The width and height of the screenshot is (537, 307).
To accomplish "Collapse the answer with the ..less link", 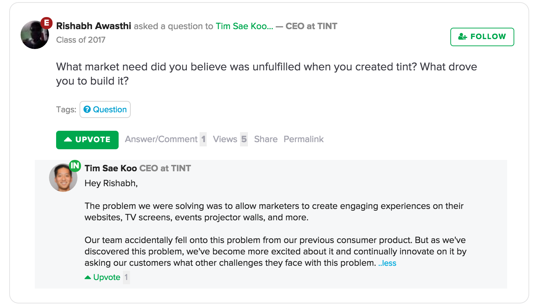I will tap(387, 263).
